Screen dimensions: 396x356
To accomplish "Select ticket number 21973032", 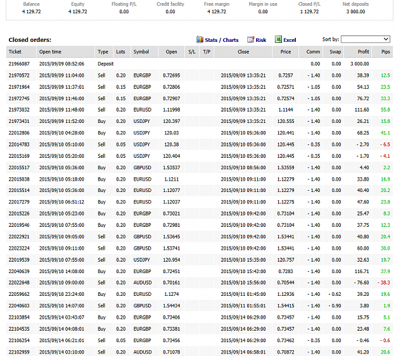I will click(19, 110).
